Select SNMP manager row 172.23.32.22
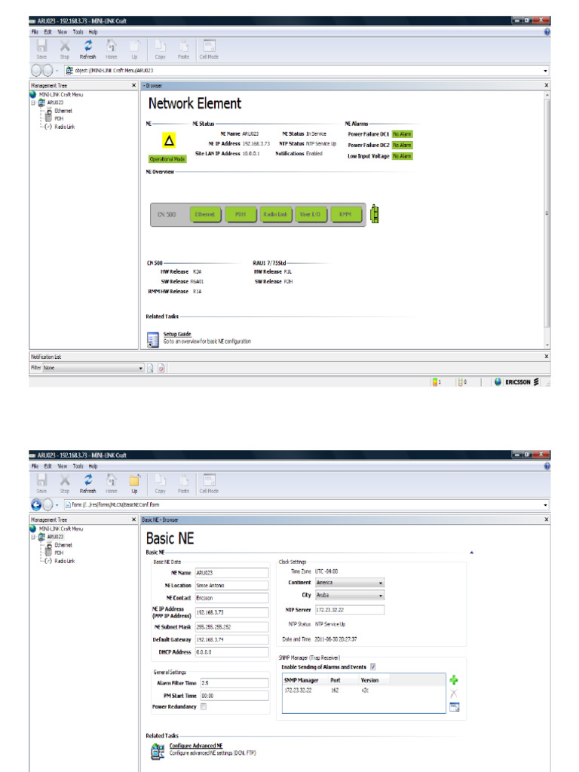This screenshot has height=772, width=579. [363, 691]
